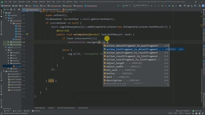Collapse the Gradle Scripts node
The height and width of the screenshot is (115, 205).
4,71
